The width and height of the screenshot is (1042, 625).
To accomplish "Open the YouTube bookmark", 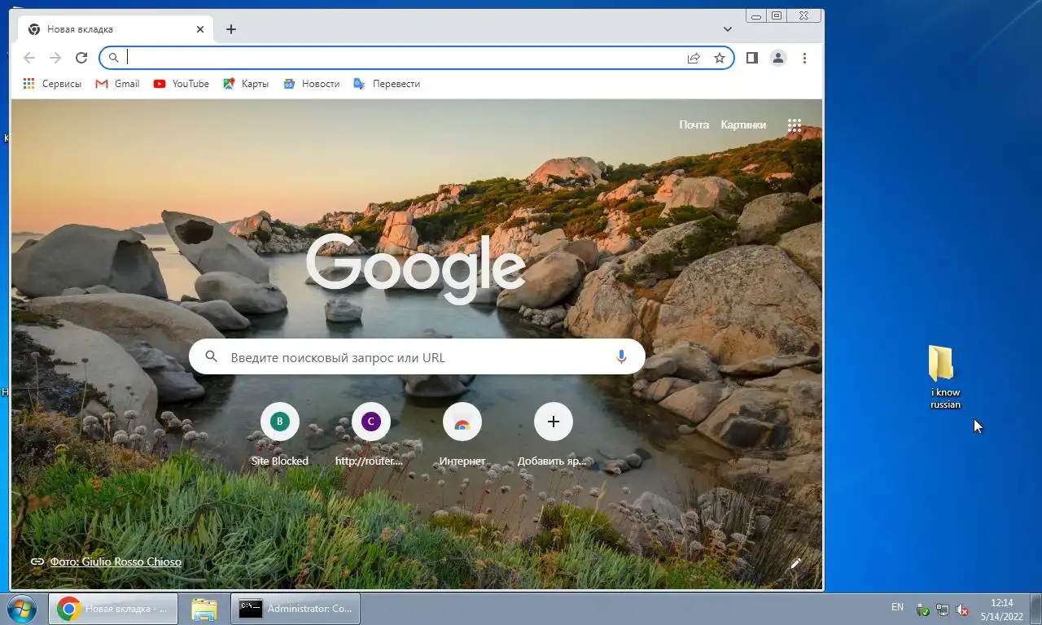I will 182,84.
